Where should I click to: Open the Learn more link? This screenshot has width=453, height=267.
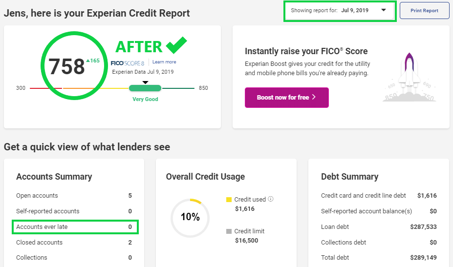[x=164, y=62]
